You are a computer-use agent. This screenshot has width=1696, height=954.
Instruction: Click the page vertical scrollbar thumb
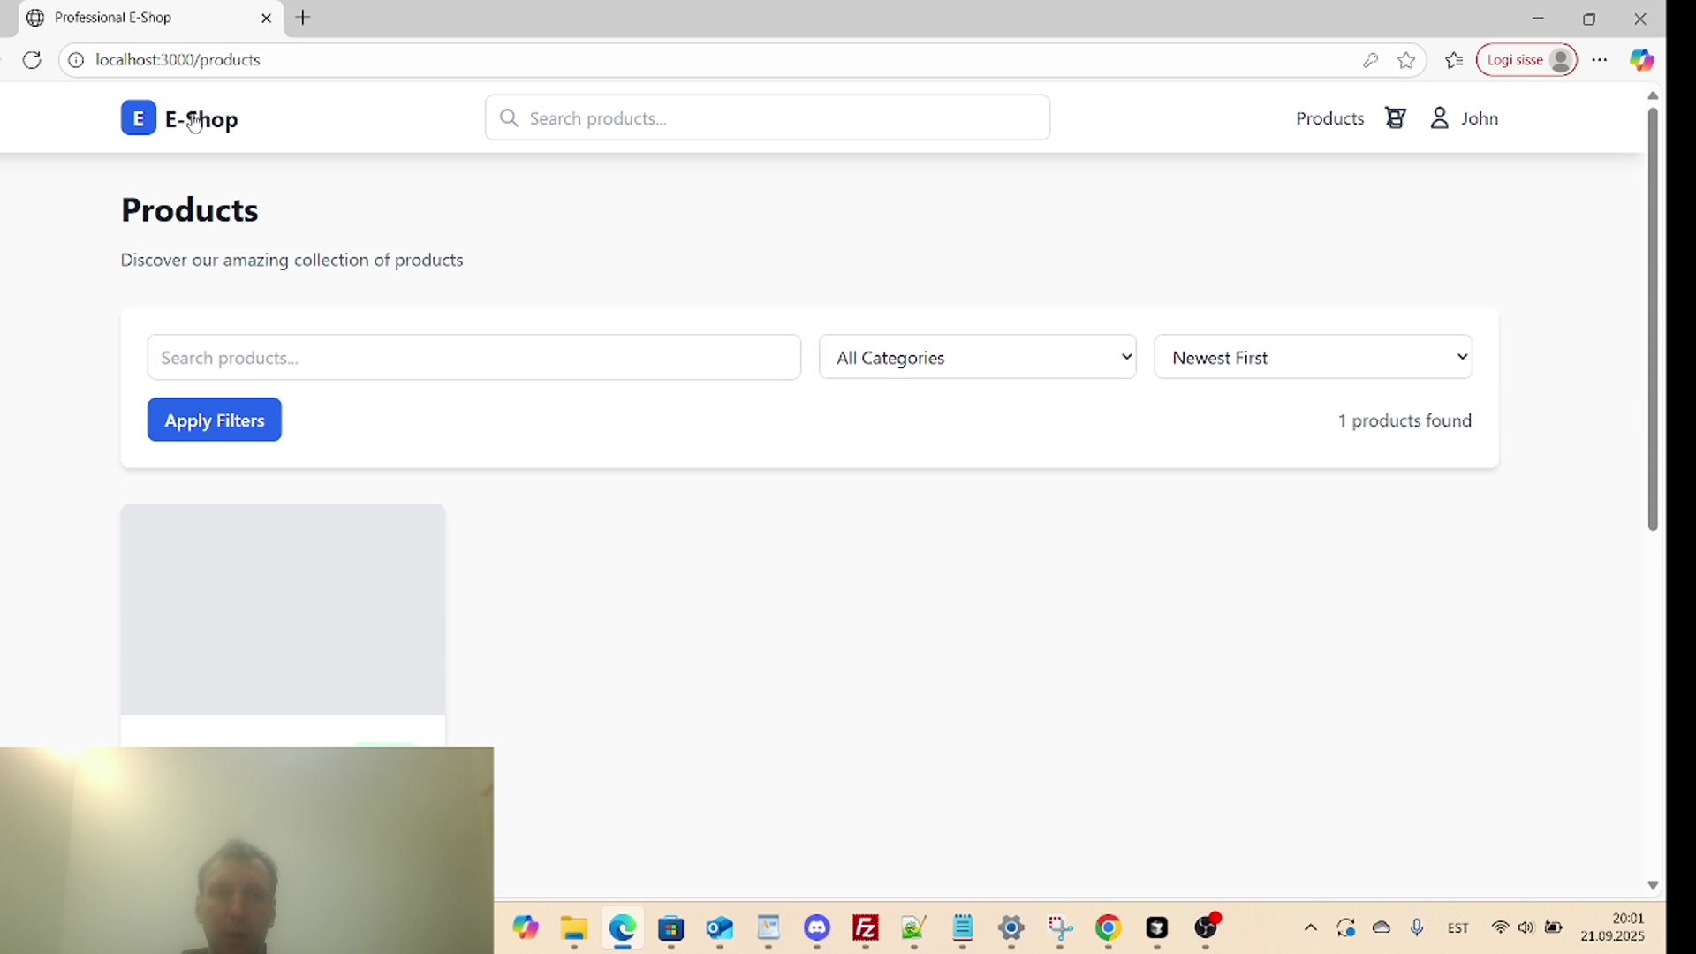(1653, 318)
